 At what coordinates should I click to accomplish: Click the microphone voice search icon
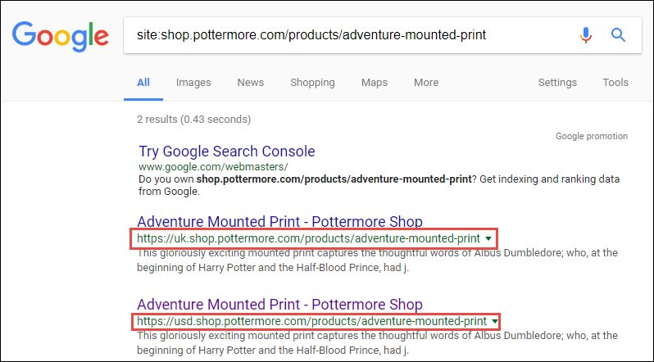(586, 35)
